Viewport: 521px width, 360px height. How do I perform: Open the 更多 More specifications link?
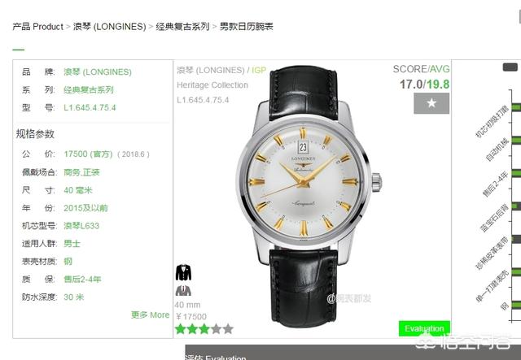[150, 314]
